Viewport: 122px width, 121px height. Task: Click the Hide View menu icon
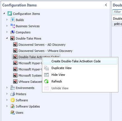click(x=46, y=75)
